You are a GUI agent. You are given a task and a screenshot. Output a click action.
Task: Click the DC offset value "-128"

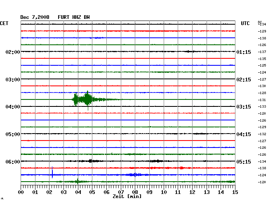coord(262,93)
